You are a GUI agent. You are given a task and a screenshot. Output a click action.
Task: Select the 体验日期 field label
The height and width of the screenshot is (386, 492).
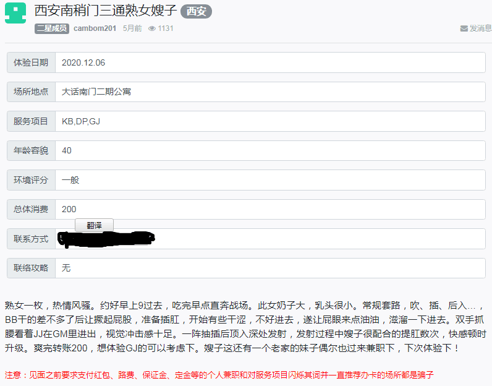click(31, 62)
